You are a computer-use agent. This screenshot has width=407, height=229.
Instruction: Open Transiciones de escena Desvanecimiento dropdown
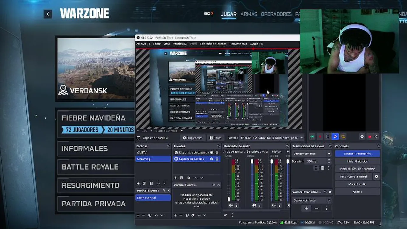coord(312,154)
